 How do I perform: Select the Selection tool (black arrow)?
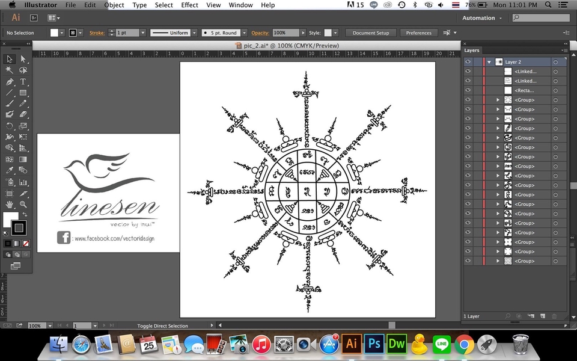[x=10, y=59]
